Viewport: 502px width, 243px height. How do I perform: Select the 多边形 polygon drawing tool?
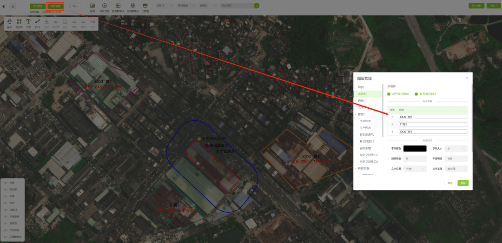coord(19,22)
